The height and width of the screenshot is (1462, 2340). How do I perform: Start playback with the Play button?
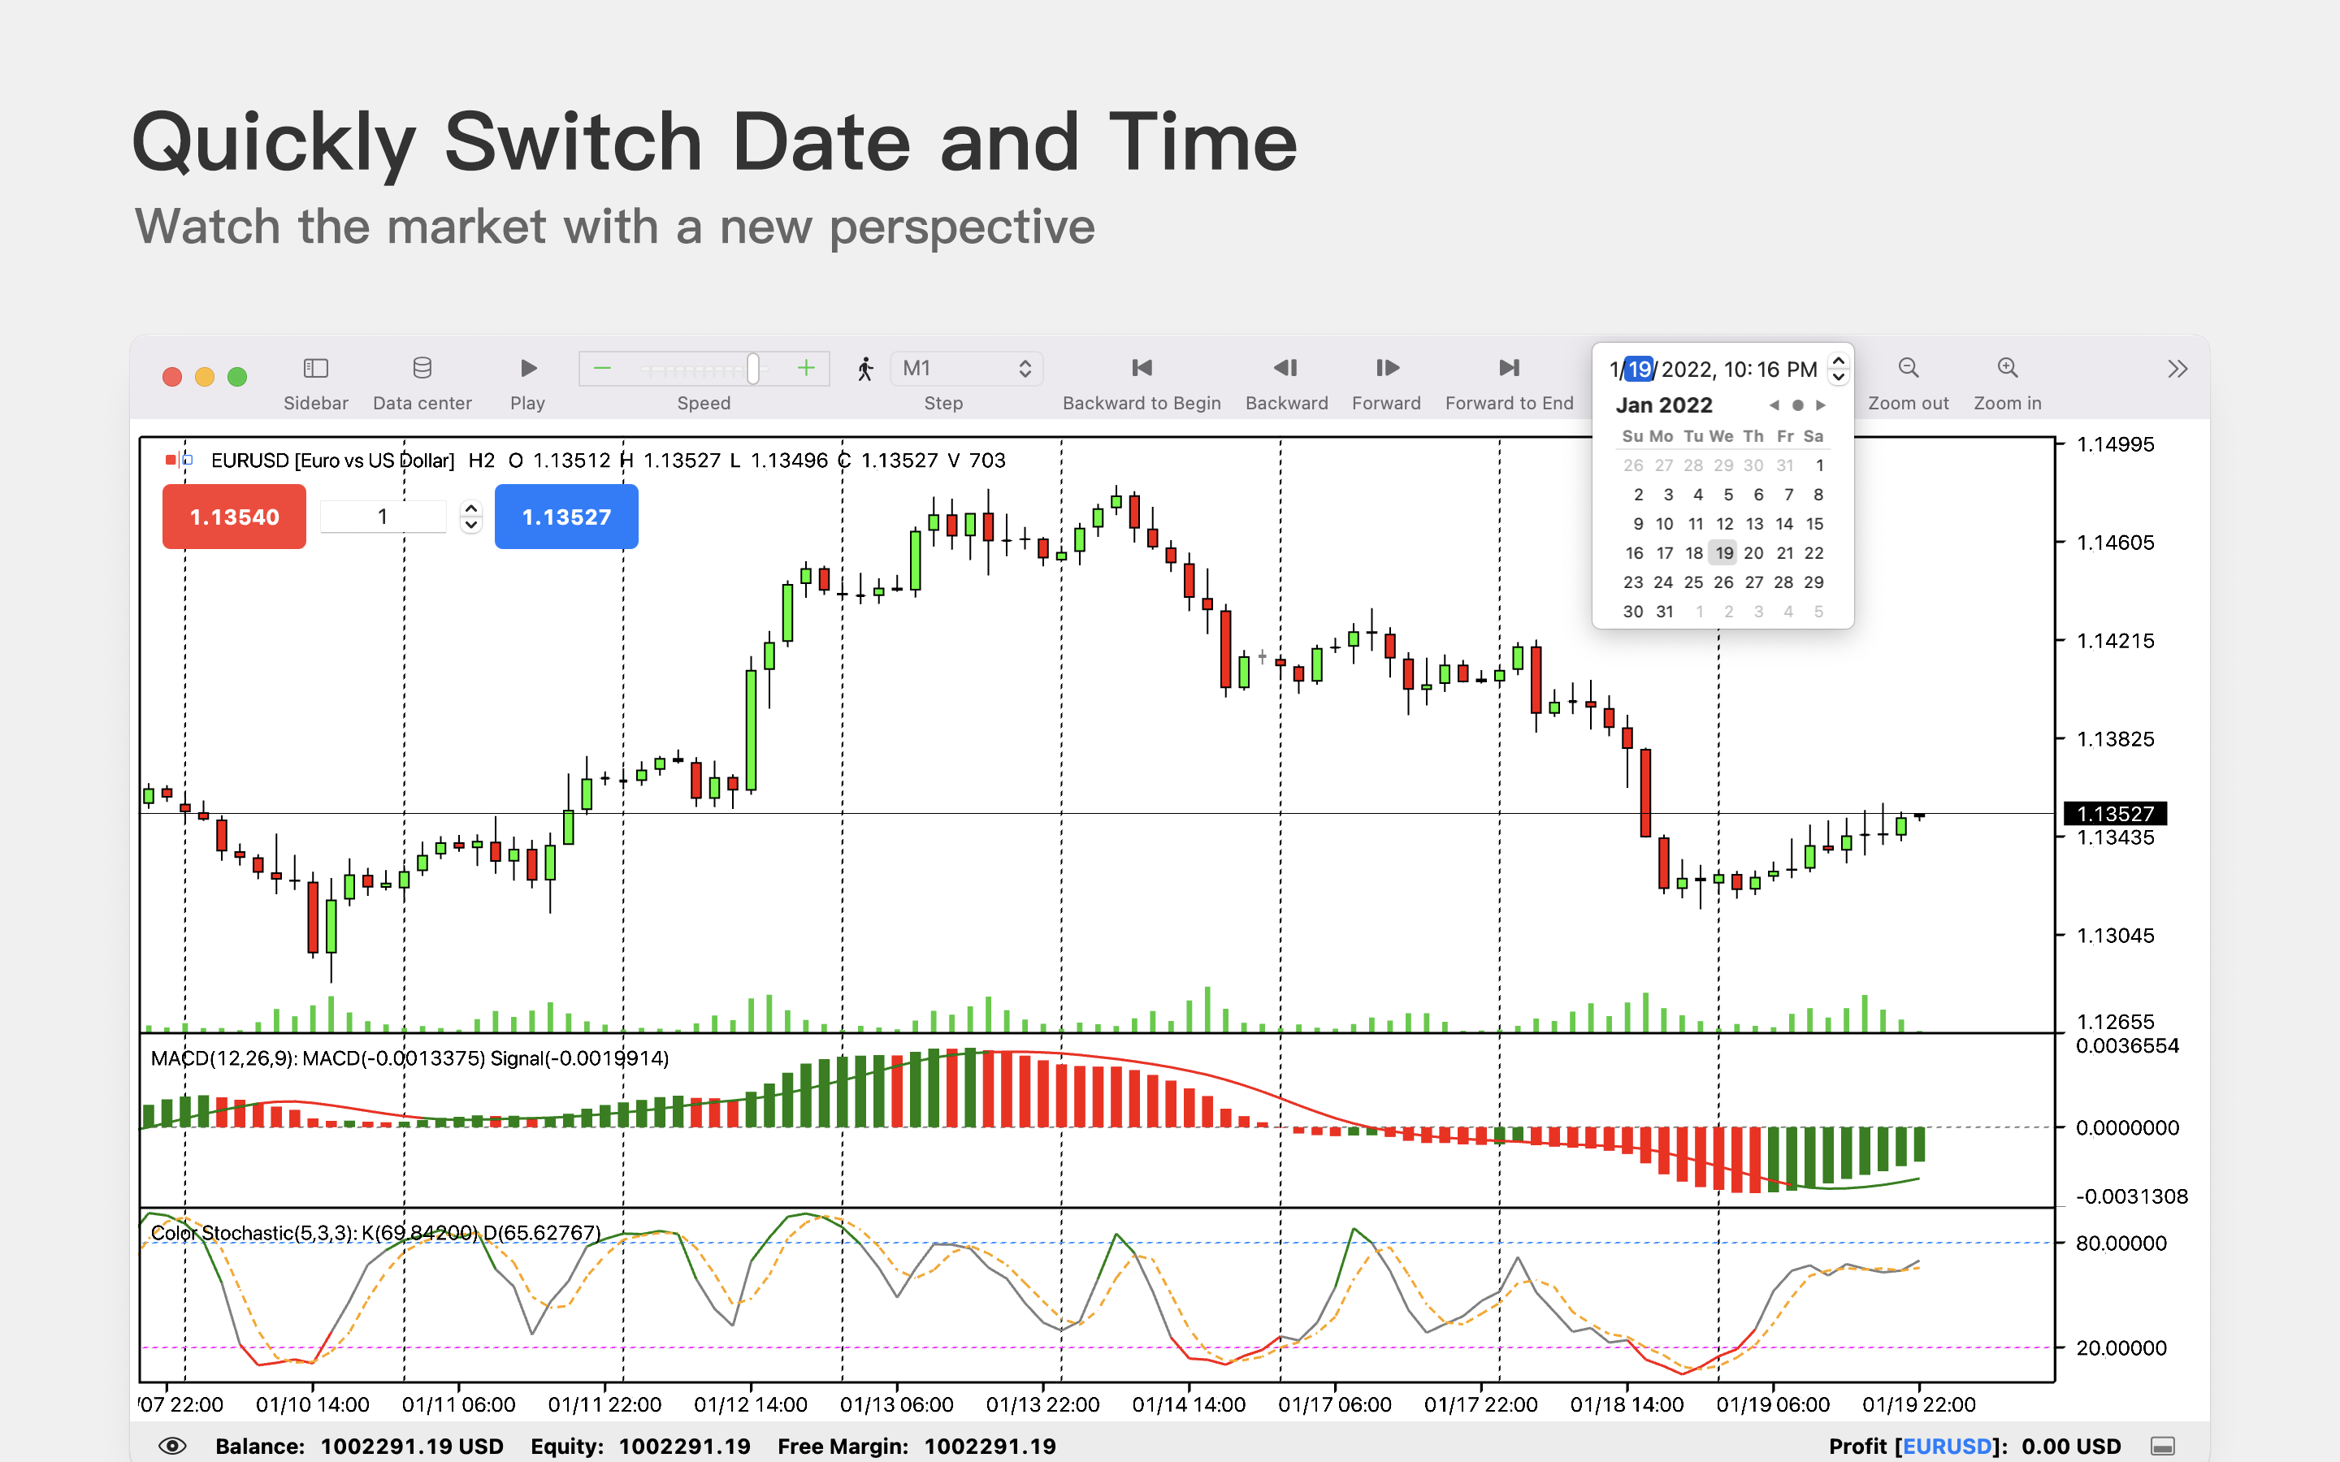[528, 367]
